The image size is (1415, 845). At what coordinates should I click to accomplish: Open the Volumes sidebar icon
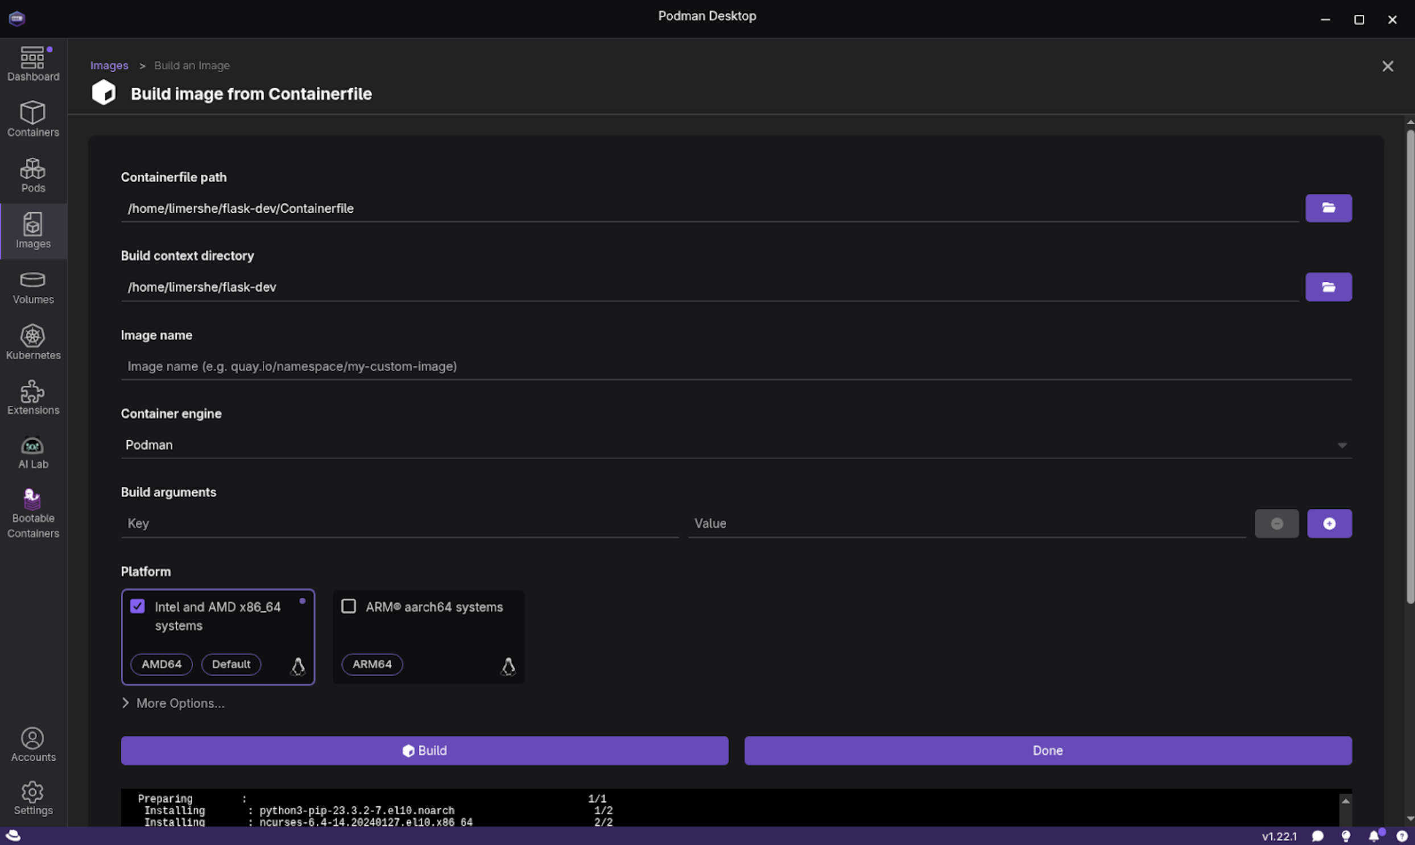pos(33,287)
